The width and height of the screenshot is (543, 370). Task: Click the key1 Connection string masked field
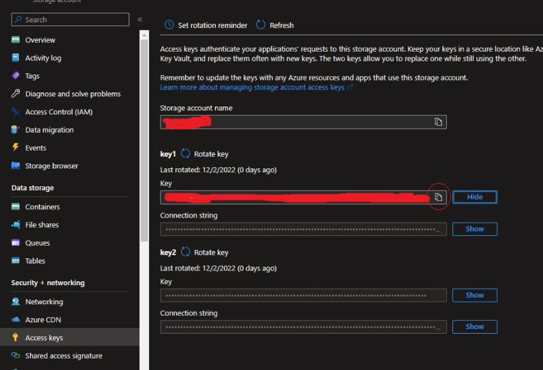(x=303, y=229)
